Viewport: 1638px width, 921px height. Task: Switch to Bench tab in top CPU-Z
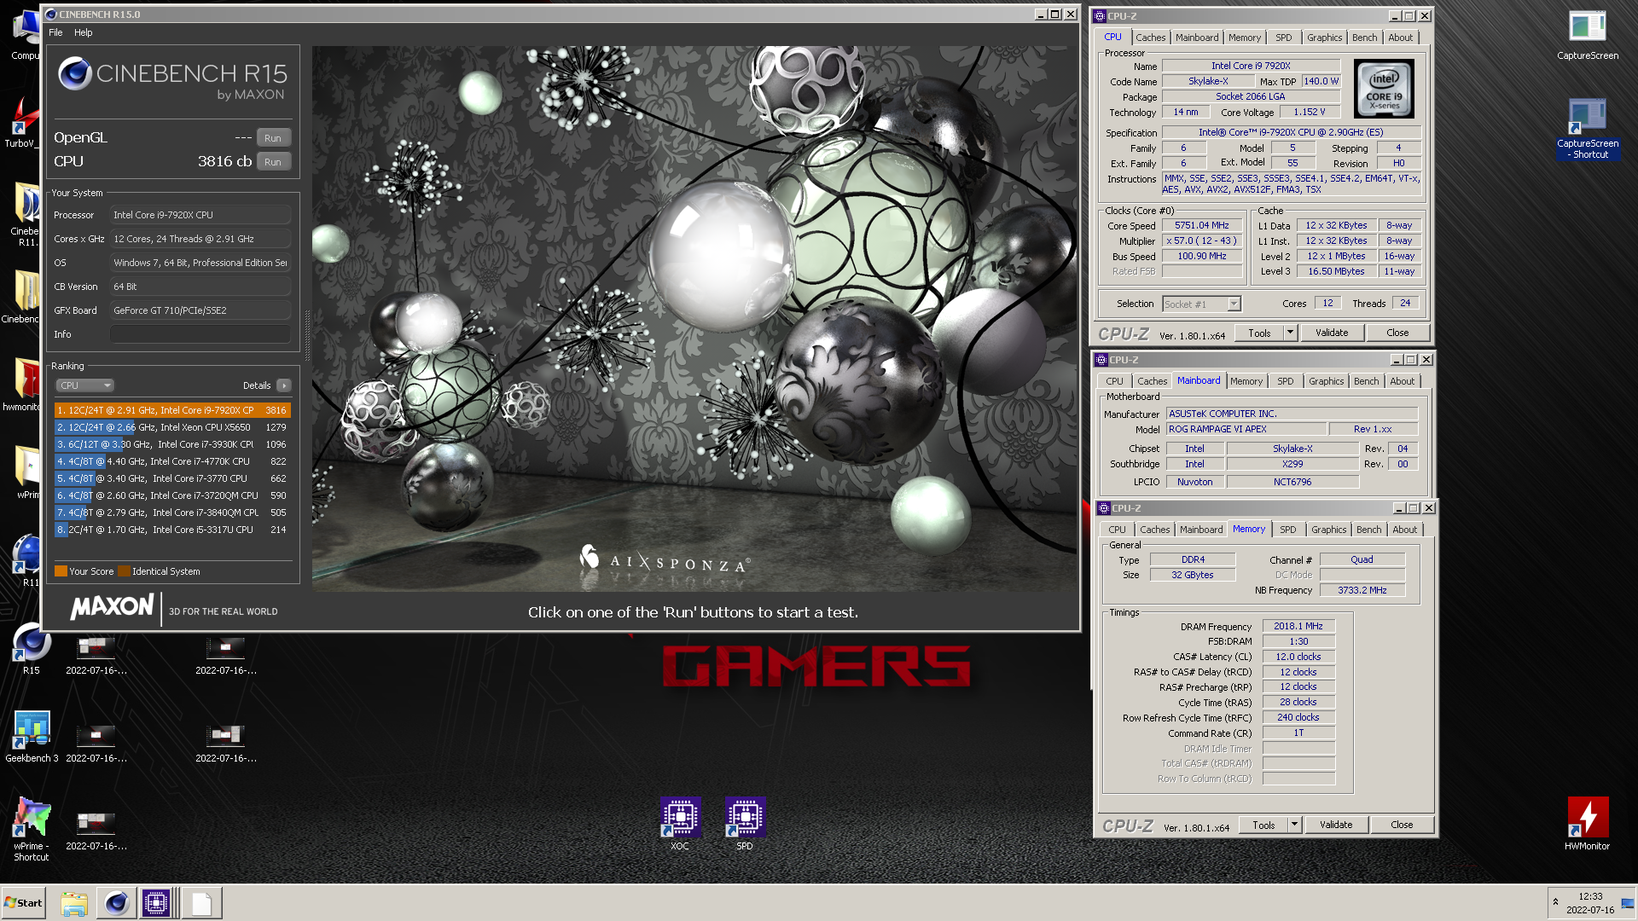1364,38
